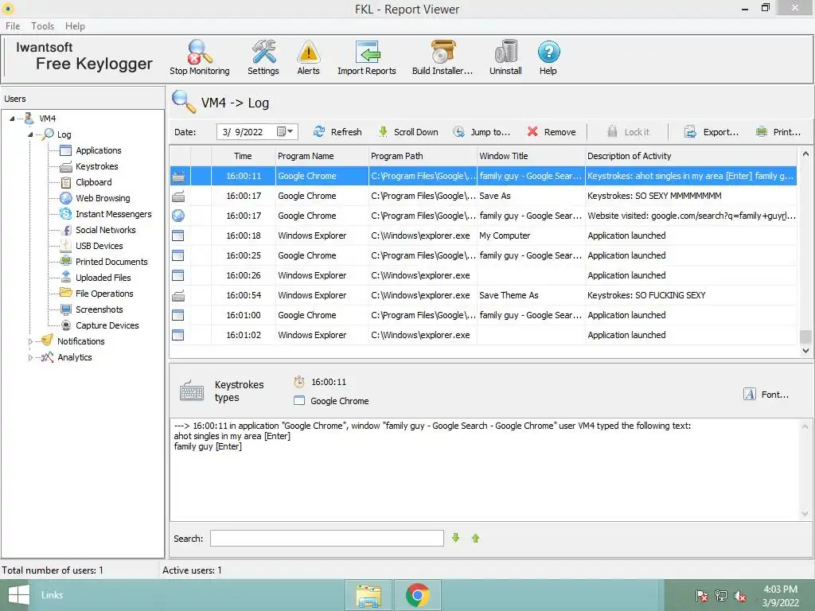The height and width of the screenshot is (611, 815).
Task: Select the 16:00:17 Save As row
Action: 483,196
